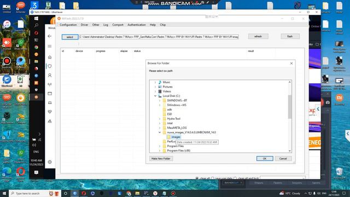Screen dimensions: 350x197
Task: Open the Log menu
Action: [x=106, y=25]
